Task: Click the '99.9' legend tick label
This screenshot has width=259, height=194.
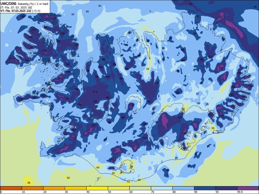Action: [240, 192]
